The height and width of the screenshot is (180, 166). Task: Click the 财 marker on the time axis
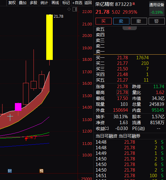pyautogui.click(x=10, y=171)
